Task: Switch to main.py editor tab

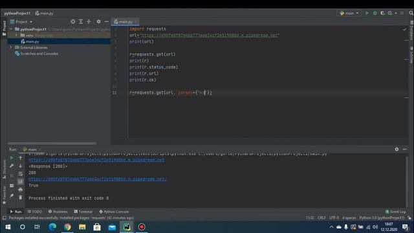Action: (x=125, y=22)
